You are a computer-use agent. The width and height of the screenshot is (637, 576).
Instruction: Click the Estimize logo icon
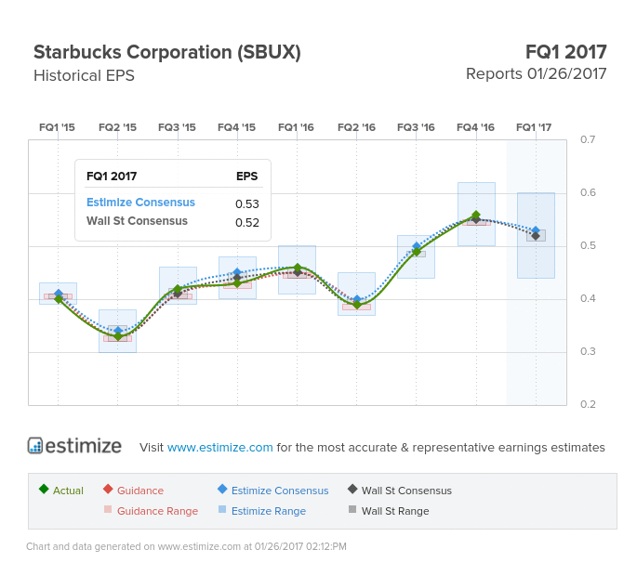coord(35,446)
